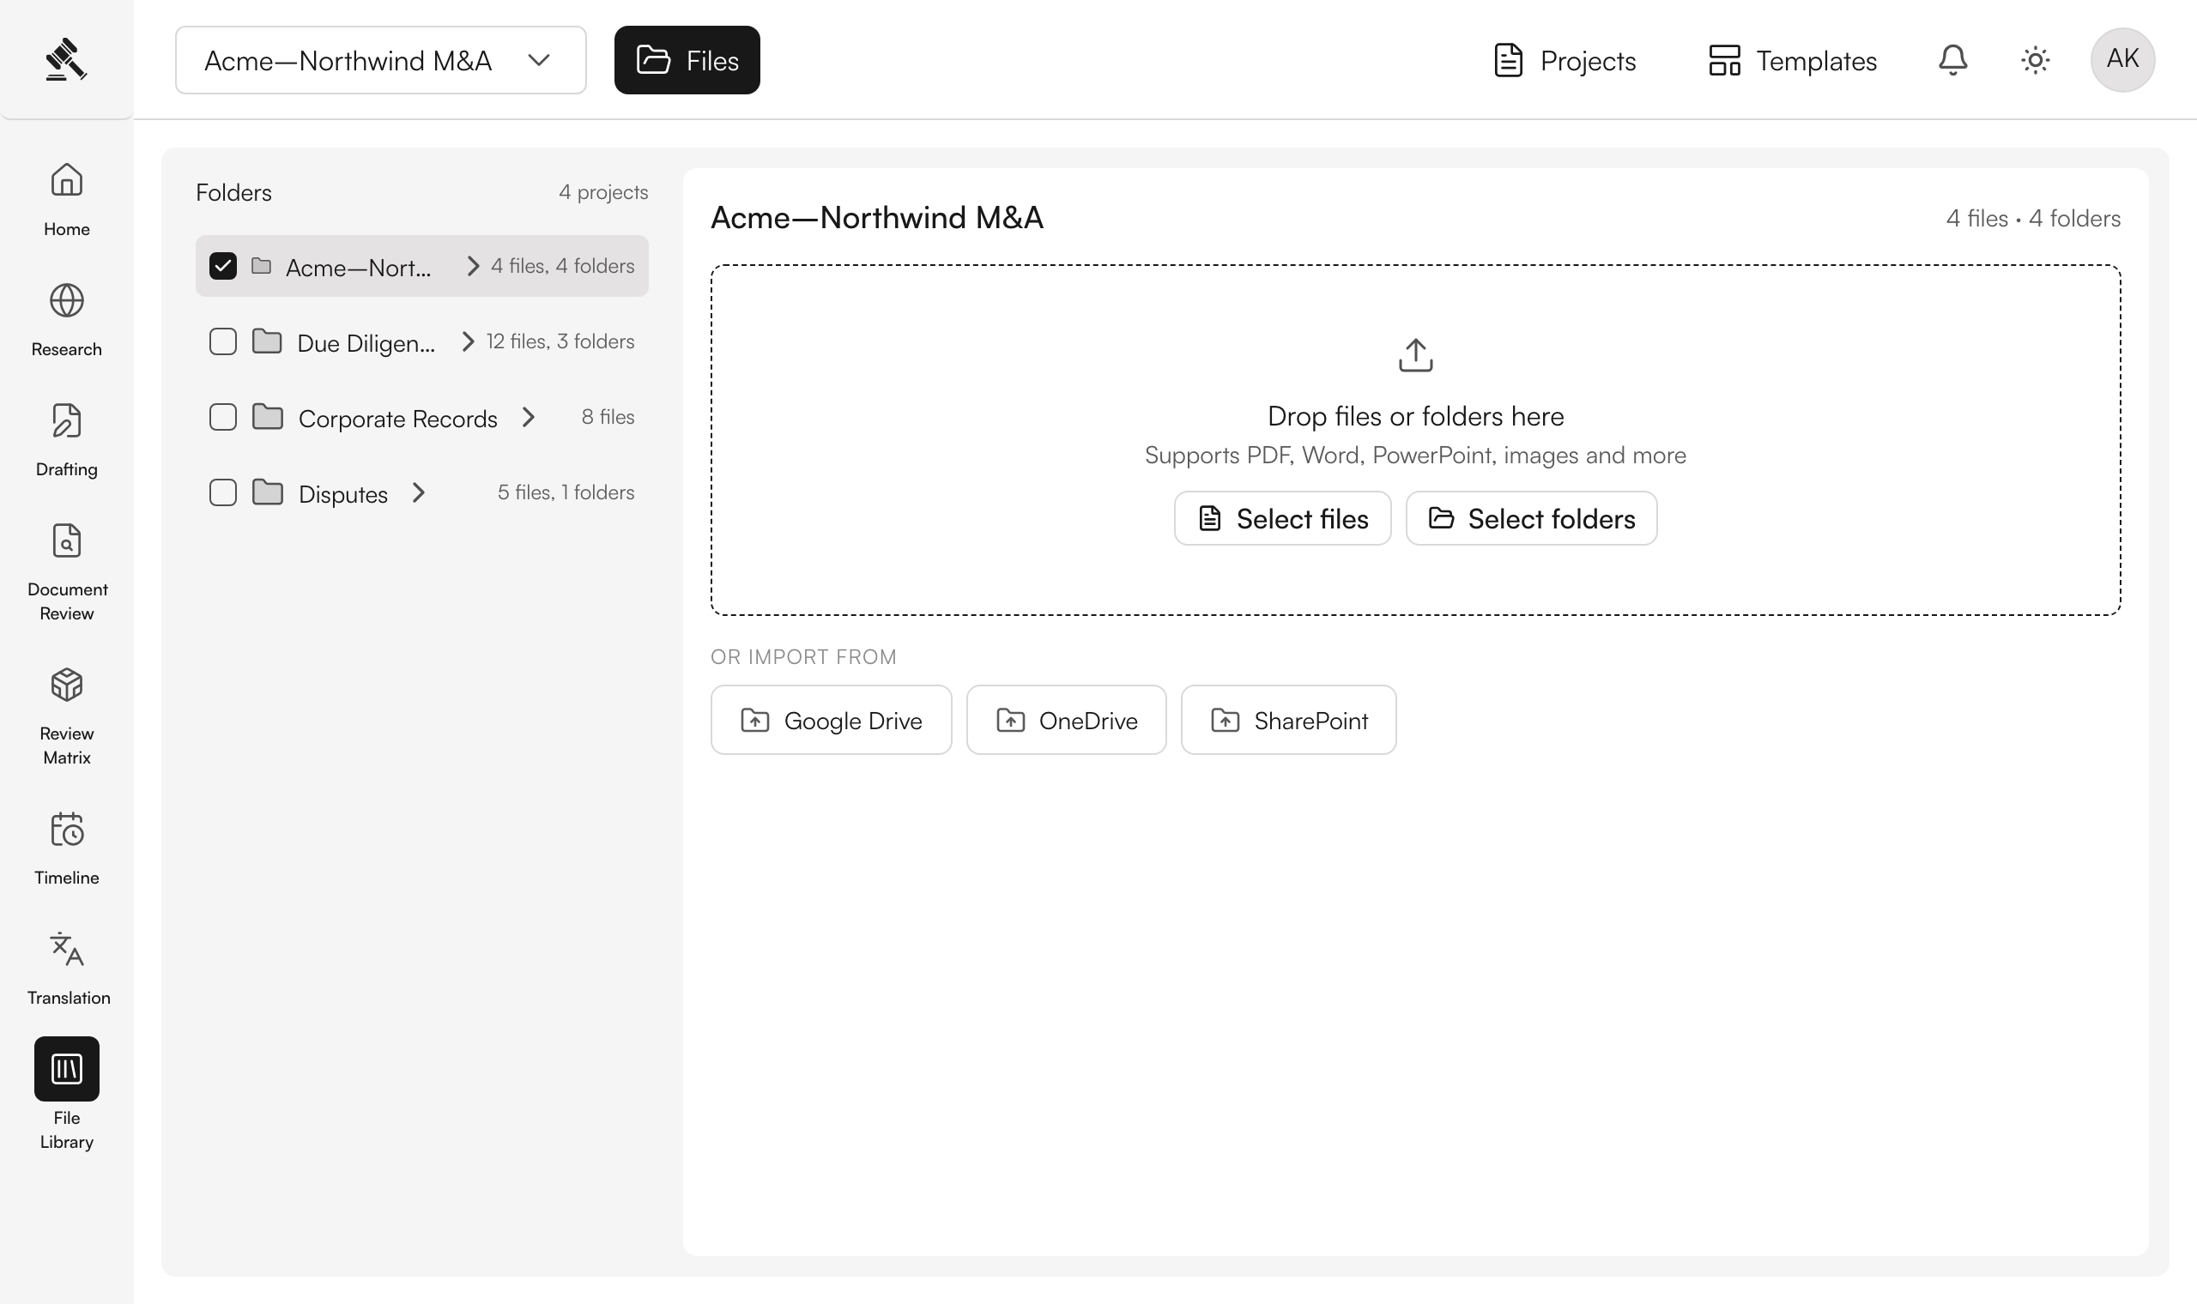Screen dimensions: 2197x1304
Task: Open Templates in the top bar
Action: (x=1792, y=60)
